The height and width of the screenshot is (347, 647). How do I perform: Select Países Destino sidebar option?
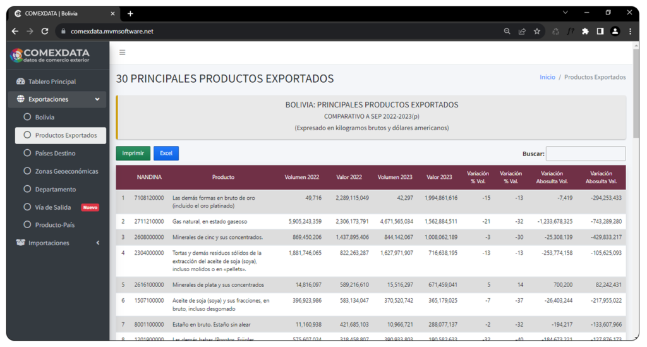coord(55,153)
